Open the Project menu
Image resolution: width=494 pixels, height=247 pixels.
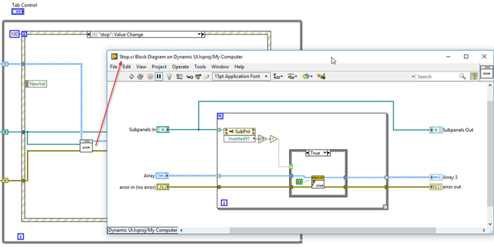(x=159, y=67)
